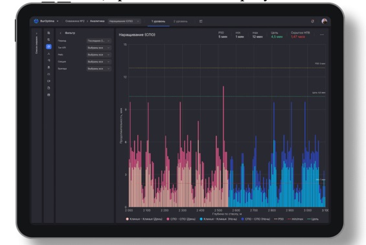Toggle Клинья - Клинья (Ночь) legend series

[218, 219]
